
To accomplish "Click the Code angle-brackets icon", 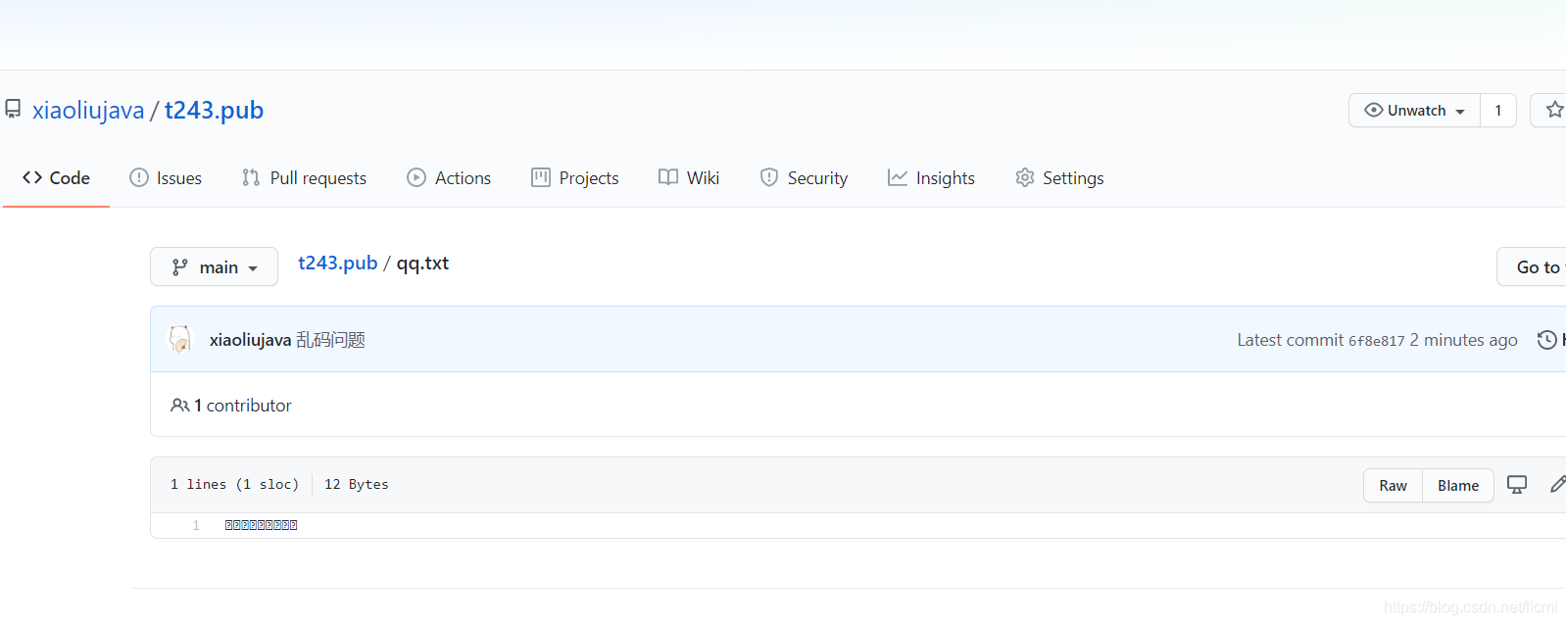I will (x=32, y=177).
